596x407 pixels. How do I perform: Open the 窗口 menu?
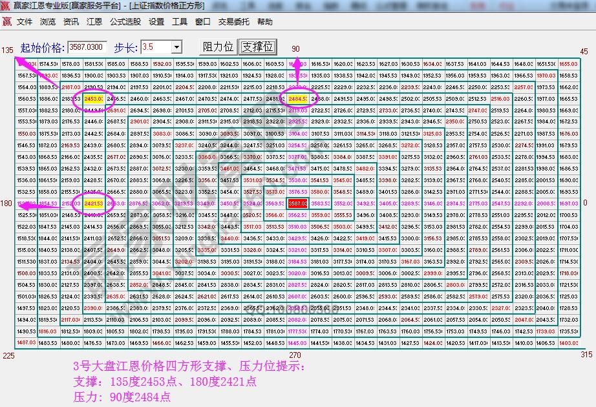[x=203, y=21]
